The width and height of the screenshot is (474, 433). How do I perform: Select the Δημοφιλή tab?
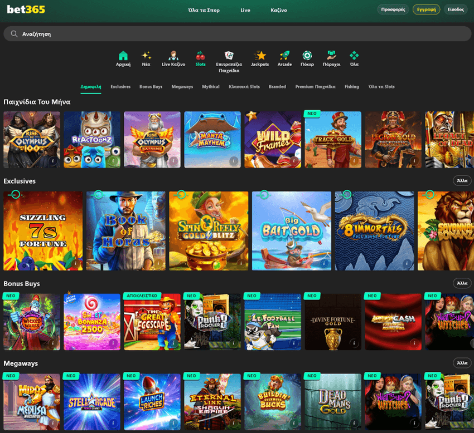(91, 87)
